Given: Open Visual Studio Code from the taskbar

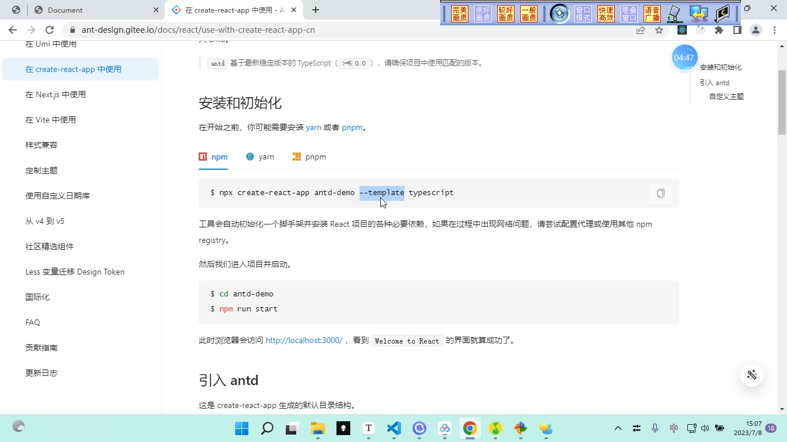Looking at the screenshot, I should (393, 428).
